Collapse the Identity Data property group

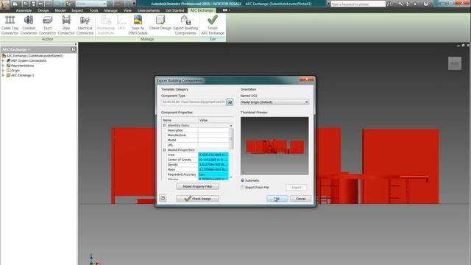[164, 125]
